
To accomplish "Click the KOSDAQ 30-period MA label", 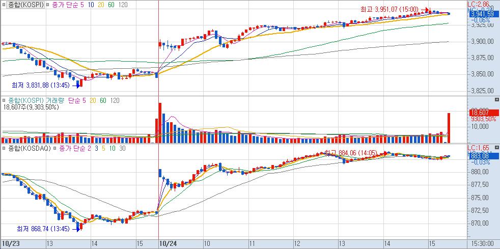I will point(122,148).
